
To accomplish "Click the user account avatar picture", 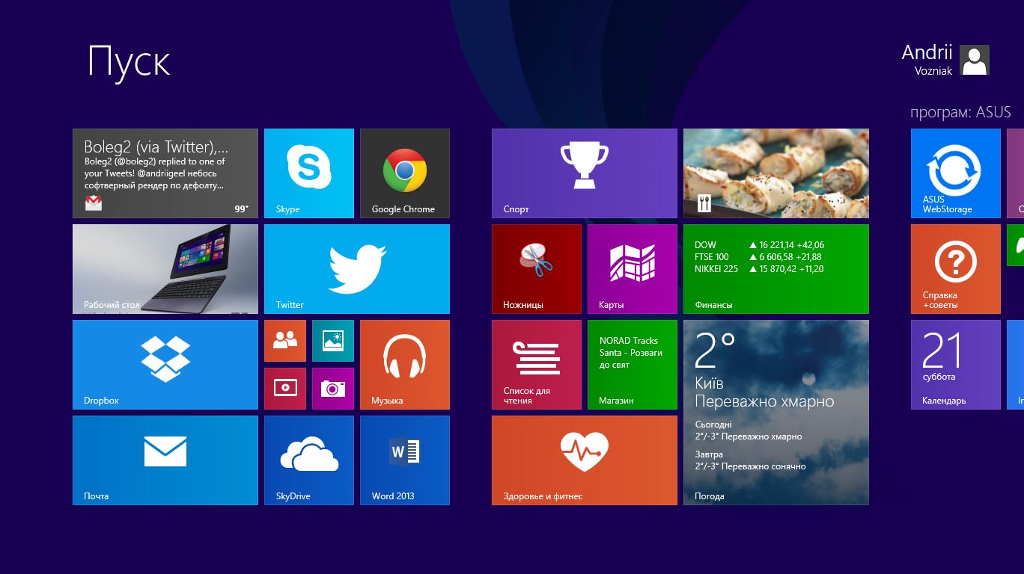I will 975,60.
